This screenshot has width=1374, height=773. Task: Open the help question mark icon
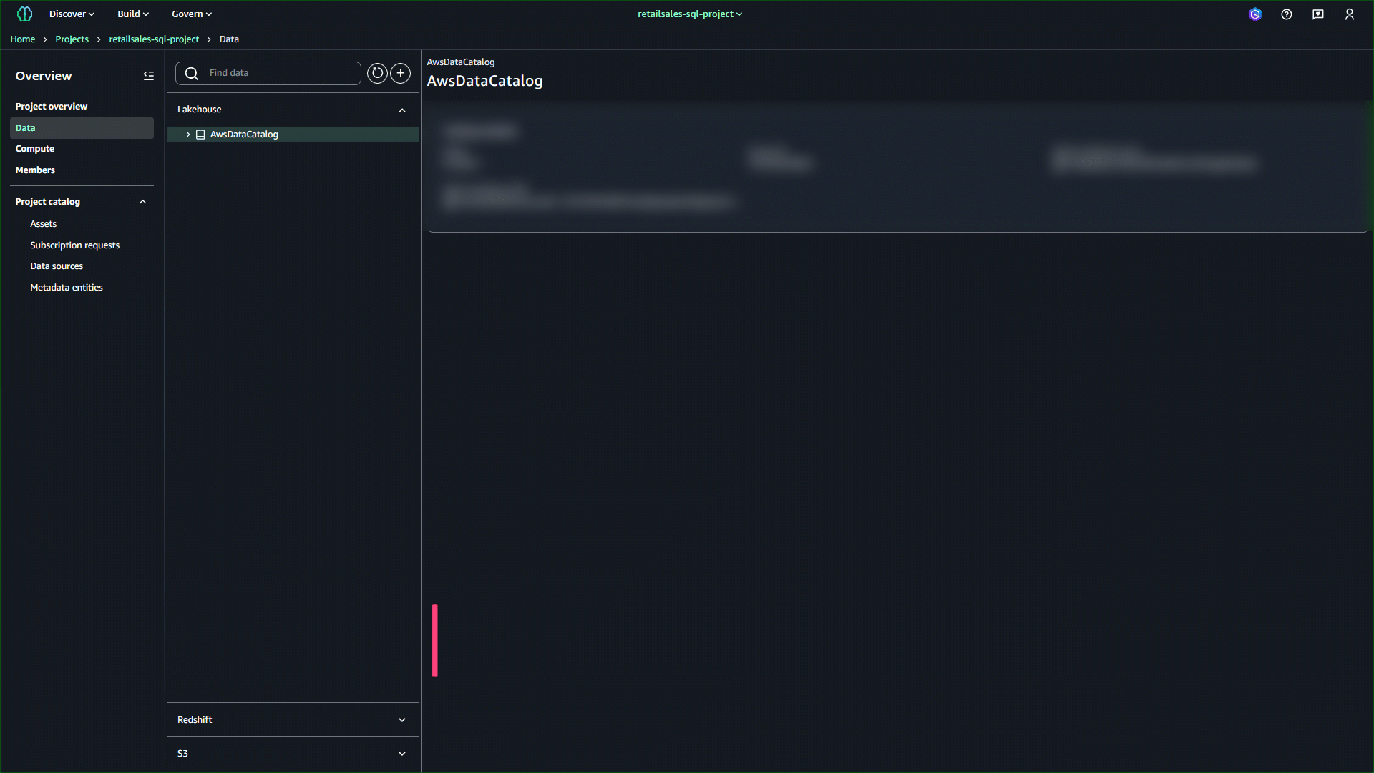pyautogui.click(x=1287, y=14)
